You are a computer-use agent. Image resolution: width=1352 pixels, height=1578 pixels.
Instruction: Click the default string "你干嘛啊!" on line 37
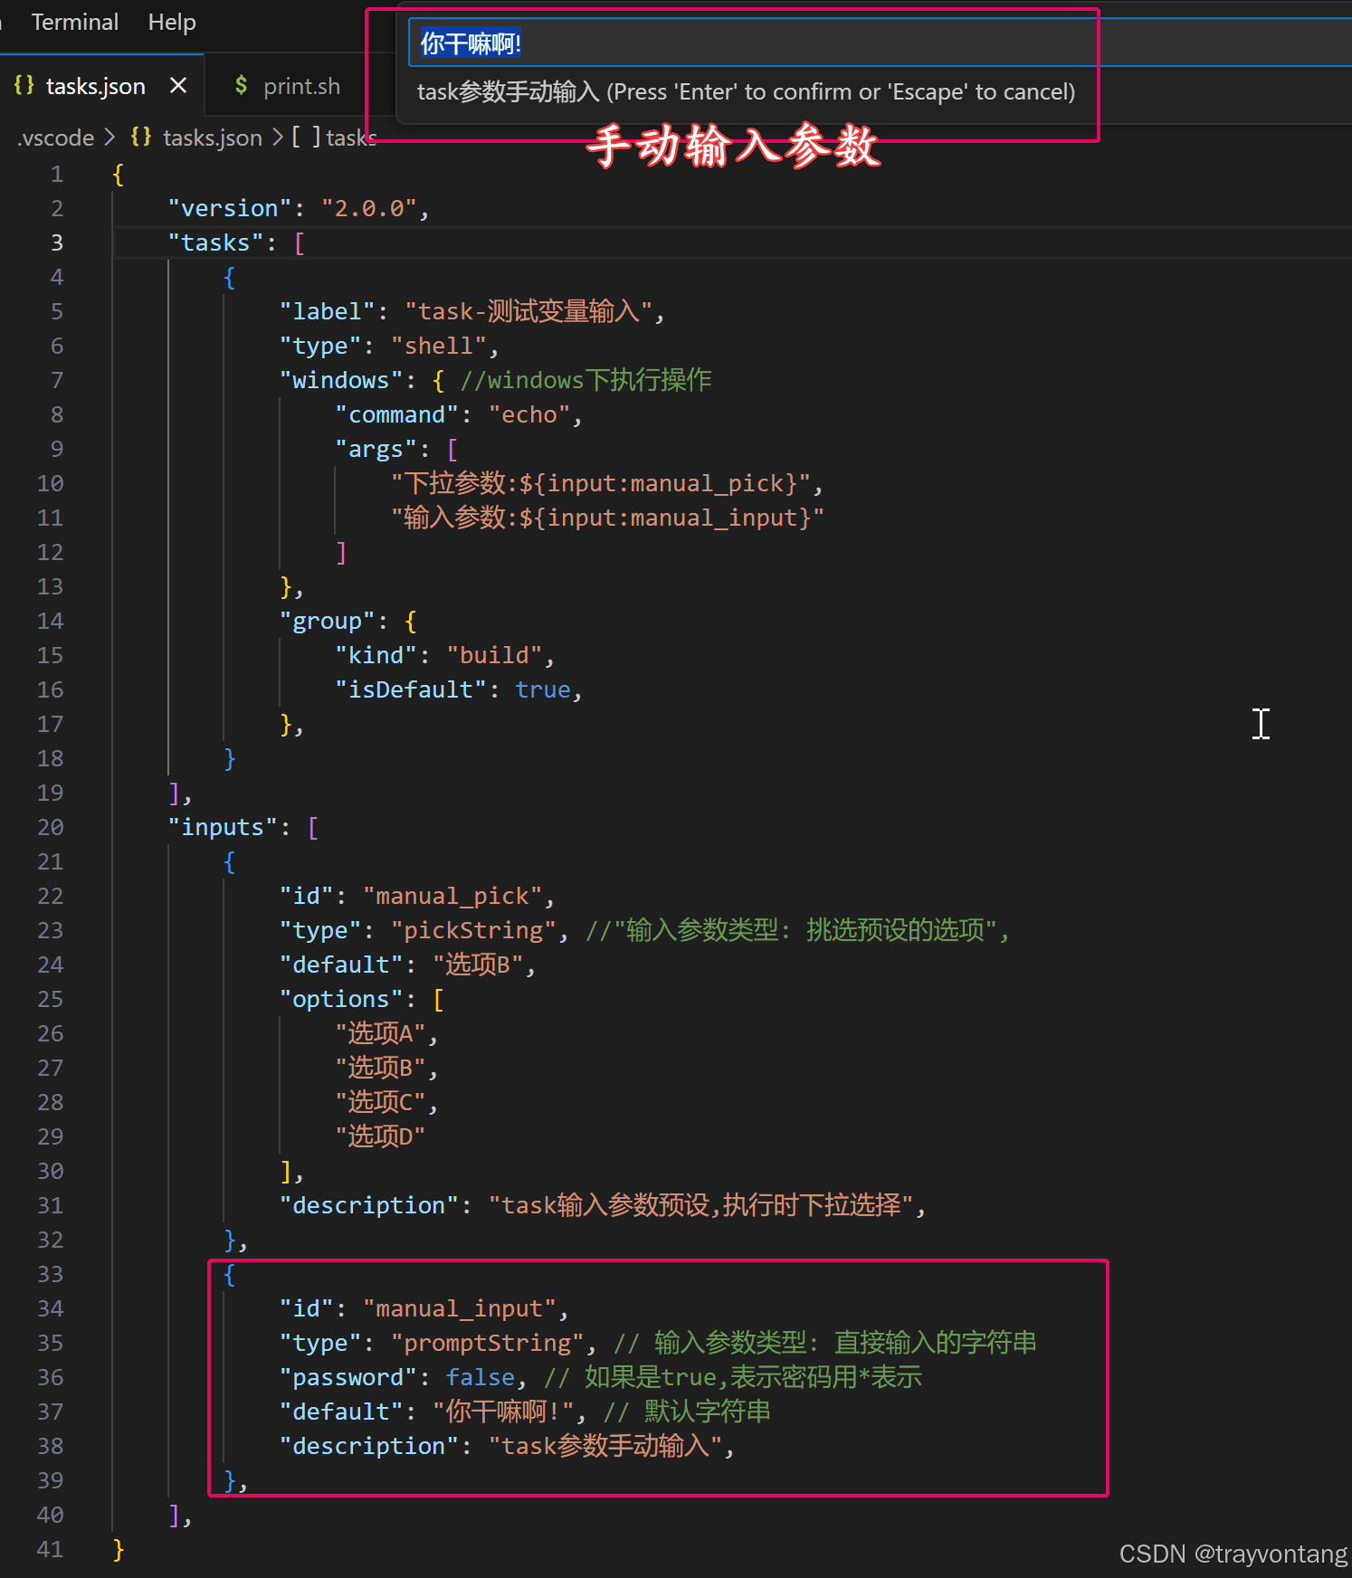click(503, 1412)
